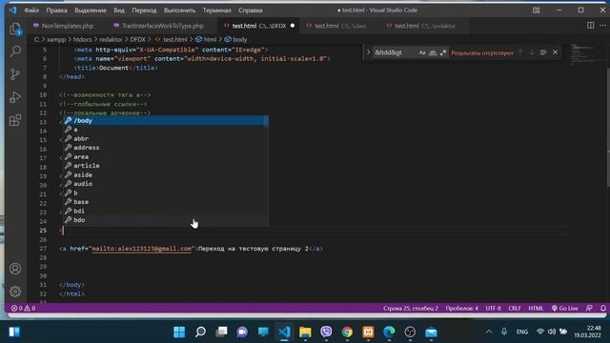This screenshot has width=610, height=343.
Task: Open File Explorer from the taskbar
Action: pyautogui.click(x=305, y=332)
